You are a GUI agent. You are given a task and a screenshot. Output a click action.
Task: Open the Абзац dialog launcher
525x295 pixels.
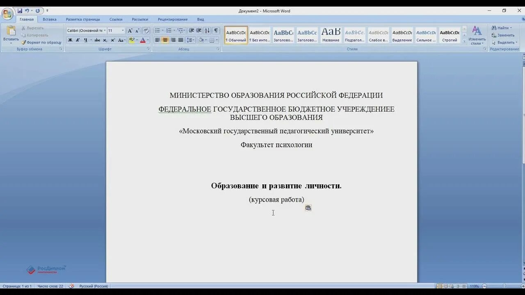pyautogui.click(x=218, y=49)
